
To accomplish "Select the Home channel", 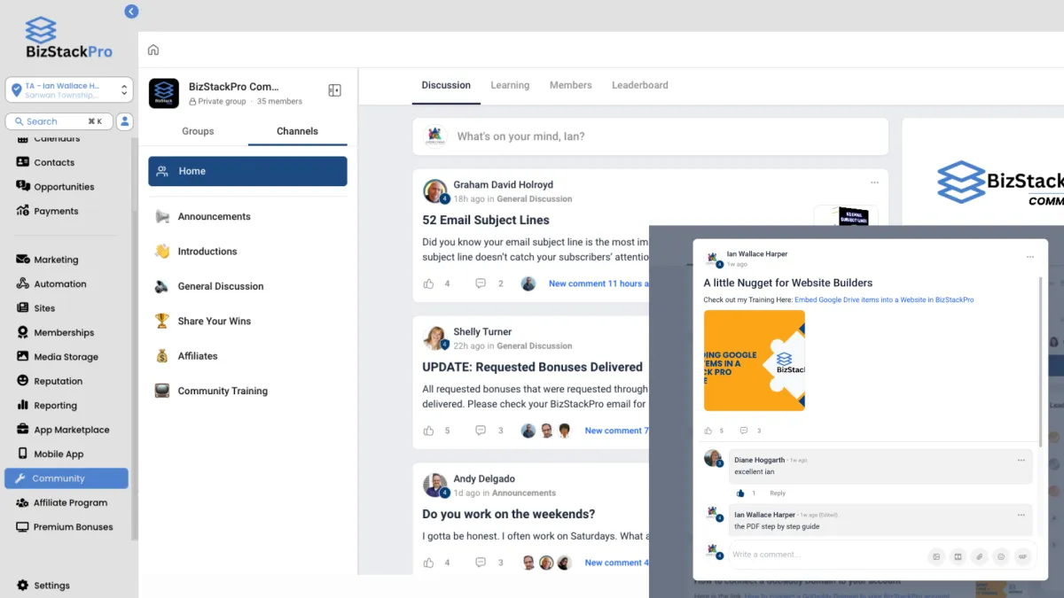I will [x=247, y=171].
